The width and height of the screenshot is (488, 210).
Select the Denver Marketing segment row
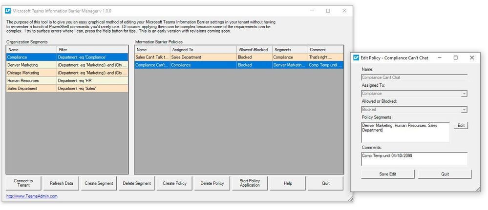tap(67, 65)
